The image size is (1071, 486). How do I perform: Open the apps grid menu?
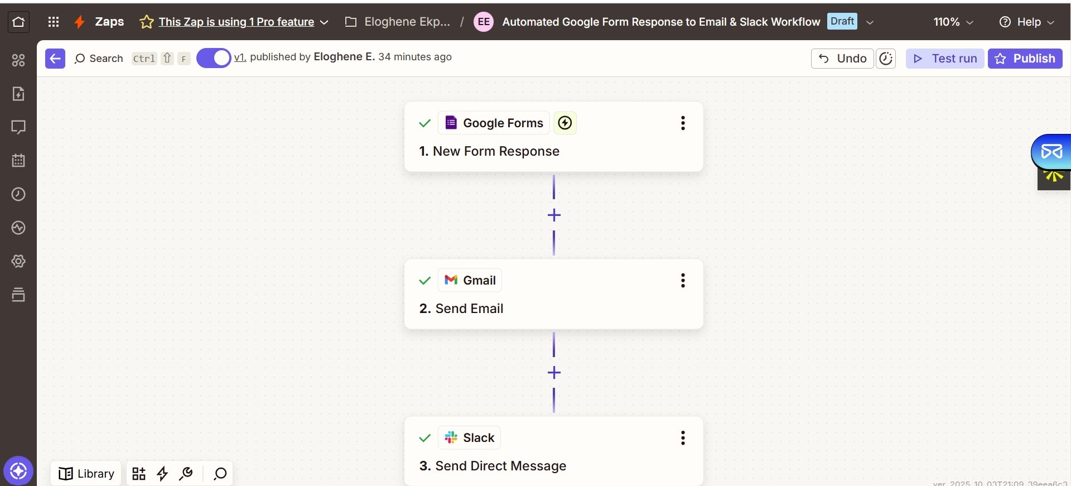point(54,22)
